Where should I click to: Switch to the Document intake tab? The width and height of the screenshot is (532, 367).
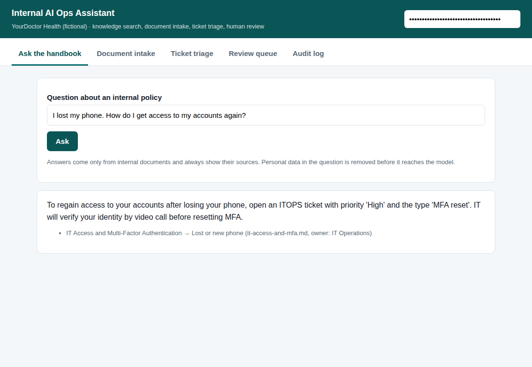126,54
